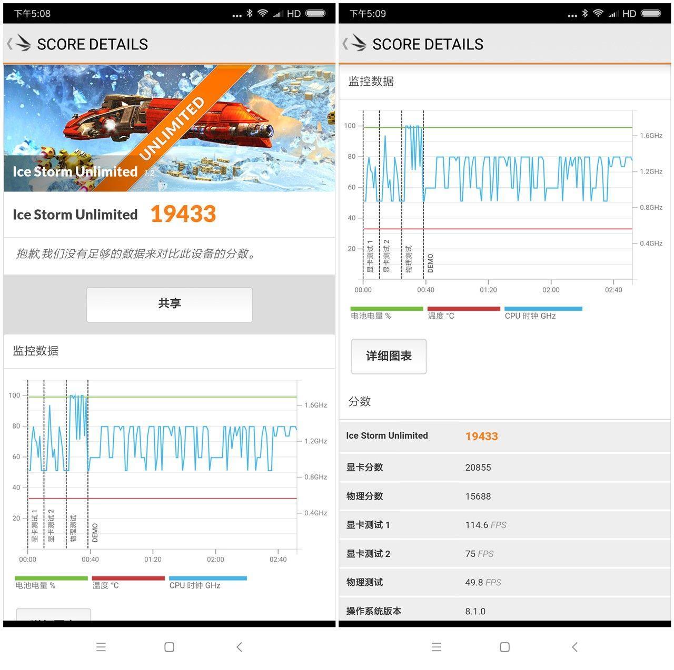Screen dimensions: 674x670
Task: Select blue CPU 时钟 GHz legend on right chart
Action: 543,313
